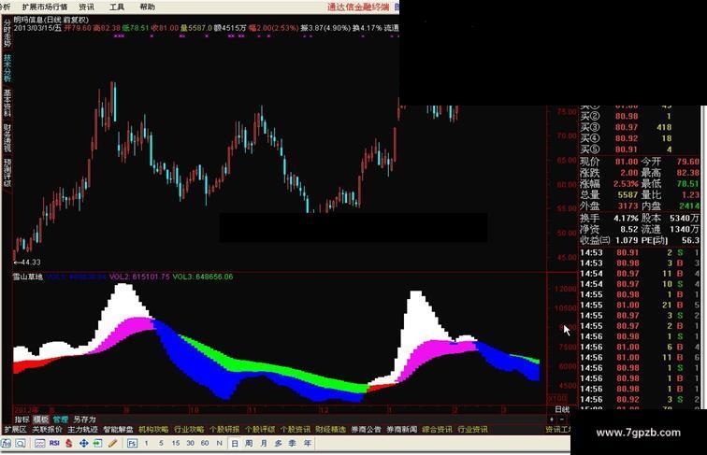Click the VOL3: 648656.06 value

tap(203, 277)
